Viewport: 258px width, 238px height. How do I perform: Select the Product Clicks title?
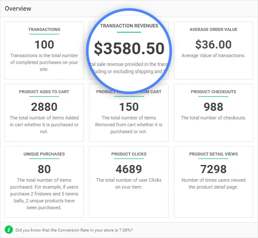[x=129, y=154]
